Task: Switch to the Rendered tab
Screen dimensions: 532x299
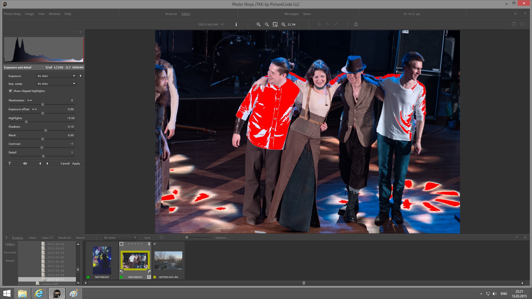Action: coord(65,238)
